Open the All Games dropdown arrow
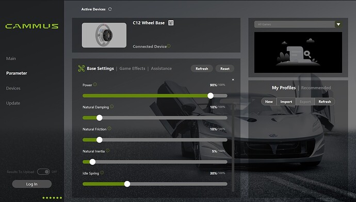 [338, 24]
